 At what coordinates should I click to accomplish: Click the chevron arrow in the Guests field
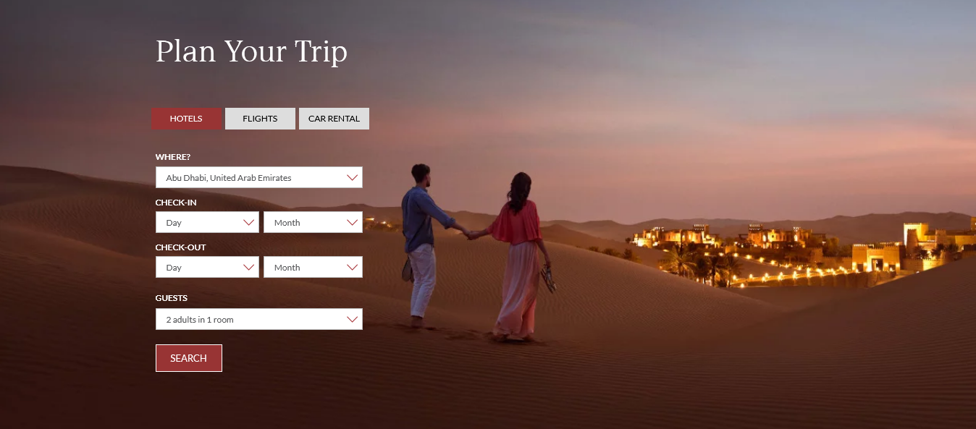coord(353,320)
